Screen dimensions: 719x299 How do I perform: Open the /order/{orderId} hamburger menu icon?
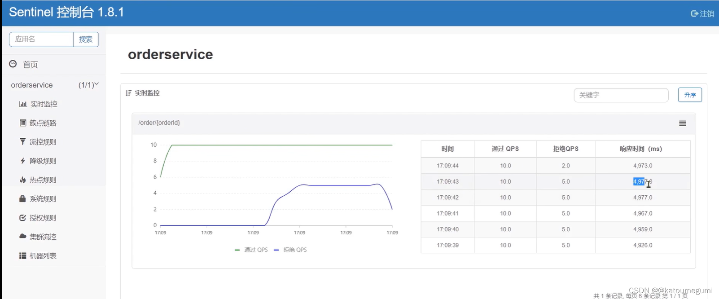pos(683,123)
